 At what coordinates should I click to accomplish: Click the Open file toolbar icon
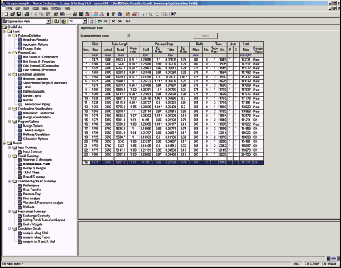13,14
